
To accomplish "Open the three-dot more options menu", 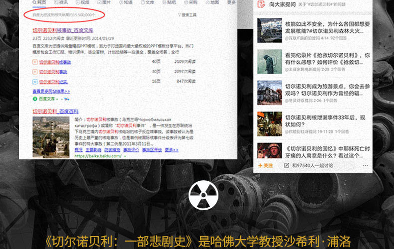I will [x=365, y=166].
